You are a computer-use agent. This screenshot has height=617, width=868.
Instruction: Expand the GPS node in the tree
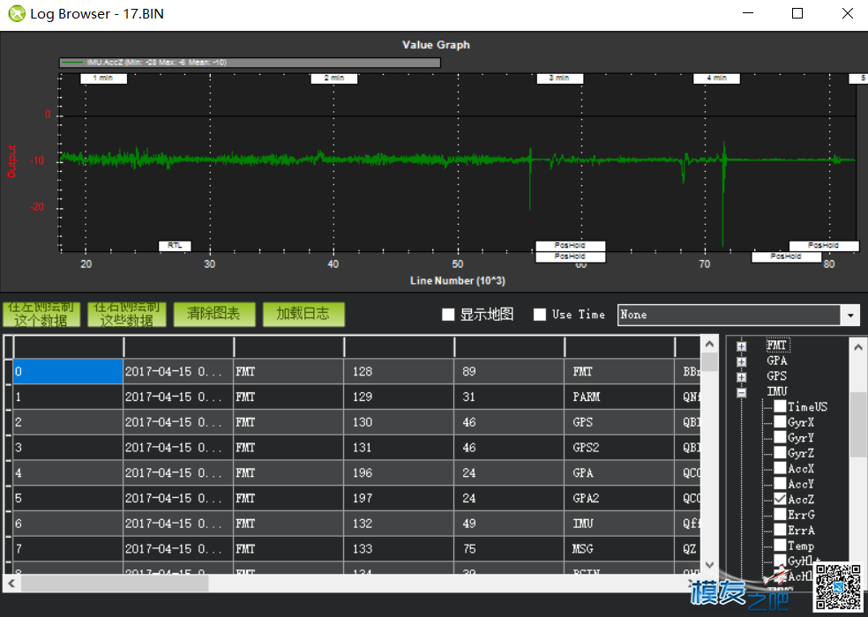click(742, 377)
